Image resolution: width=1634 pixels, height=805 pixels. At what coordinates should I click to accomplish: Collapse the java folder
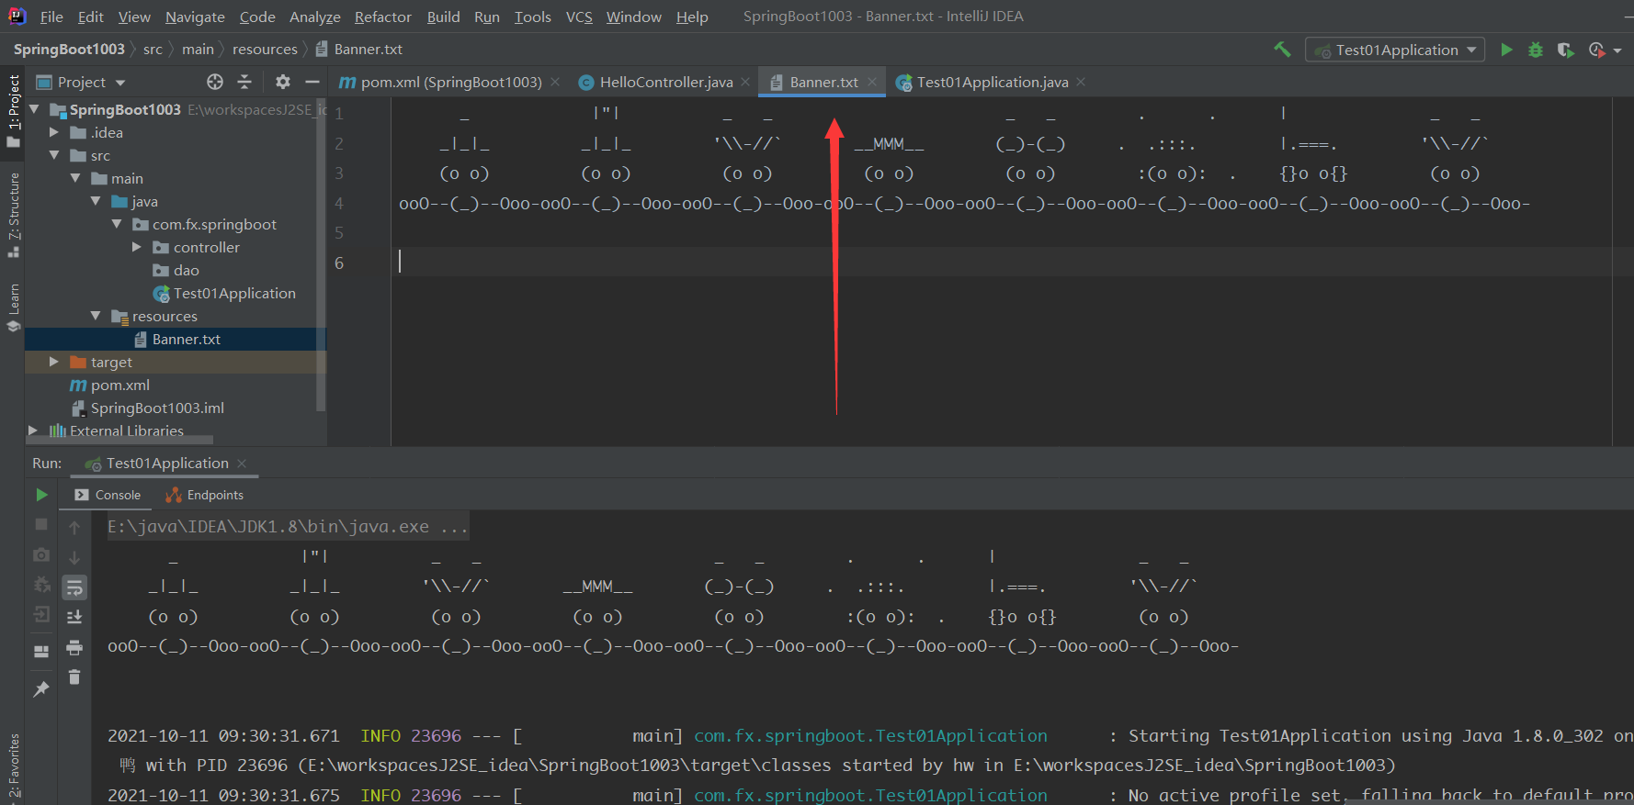(x=96, y=201)
